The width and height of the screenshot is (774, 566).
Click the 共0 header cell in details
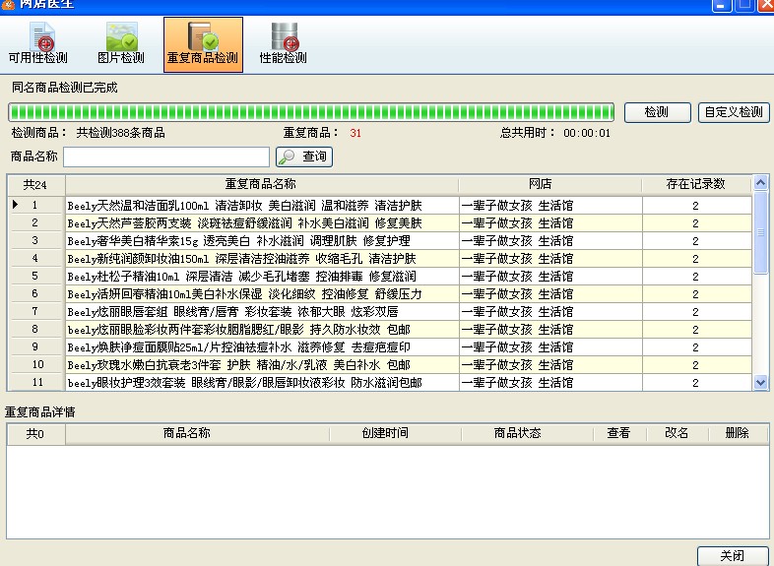point(35,433)
